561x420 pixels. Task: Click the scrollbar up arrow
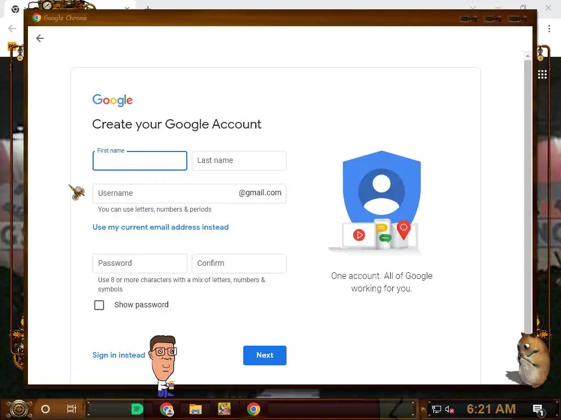(x=528, y=56)
